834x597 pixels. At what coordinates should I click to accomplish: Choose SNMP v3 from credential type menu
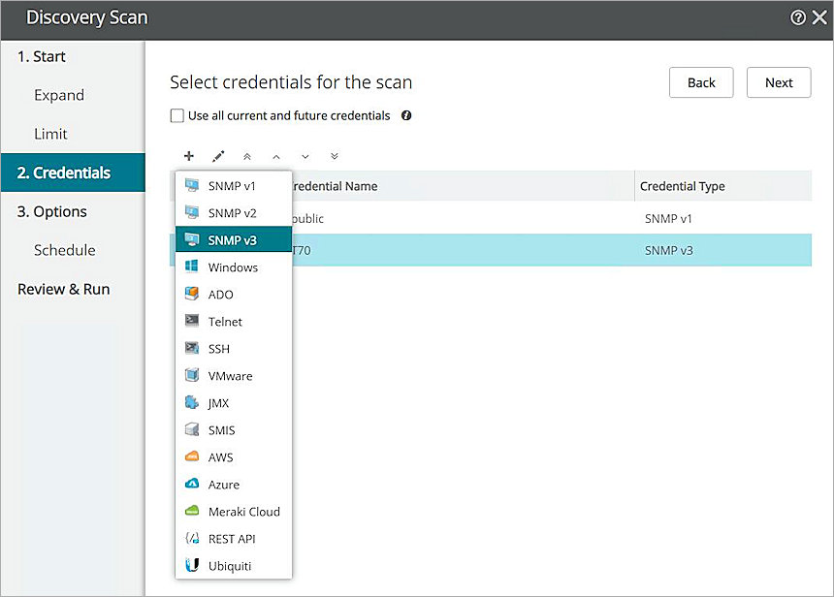pyautogui.click(x=233, y=240)
